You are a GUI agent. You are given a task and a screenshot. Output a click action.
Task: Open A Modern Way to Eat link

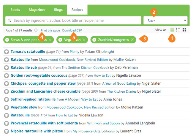click(81, 99)
